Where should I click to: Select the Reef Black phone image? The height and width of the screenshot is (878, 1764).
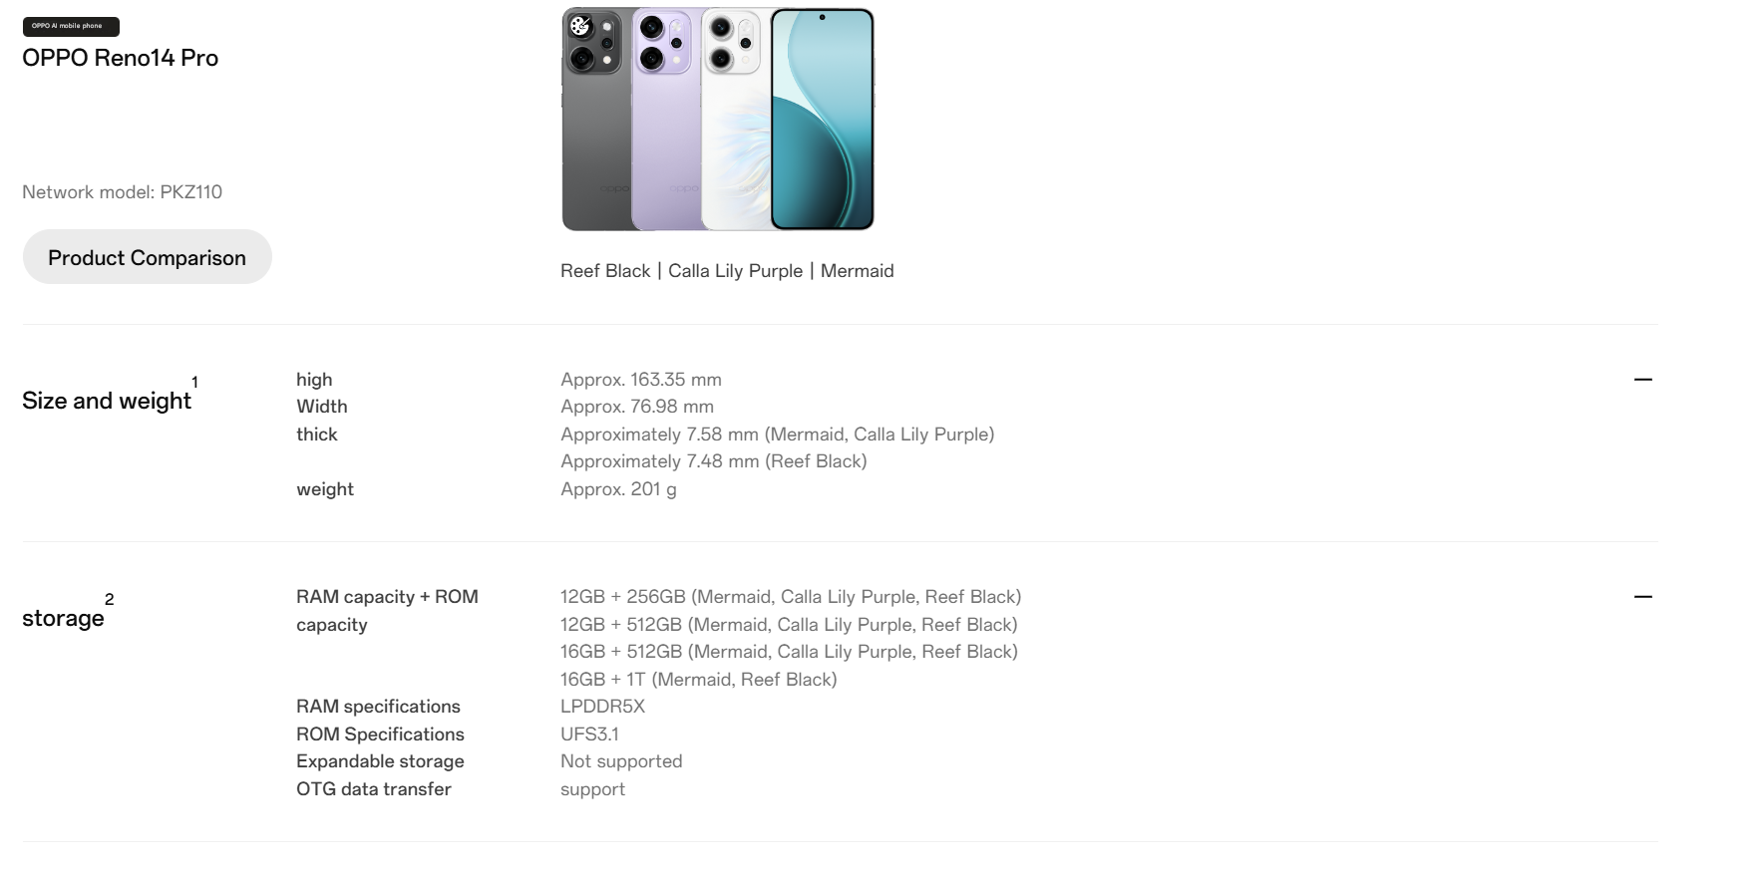596,120
